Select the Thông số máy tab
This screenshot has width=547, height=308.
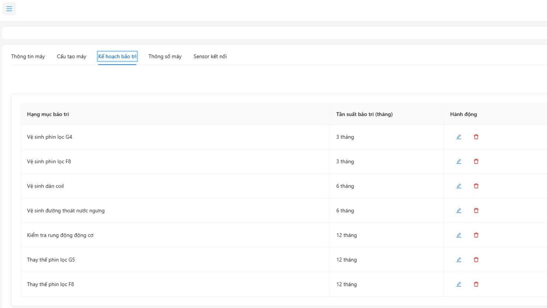pyautogui.click(x=165, y=56)
